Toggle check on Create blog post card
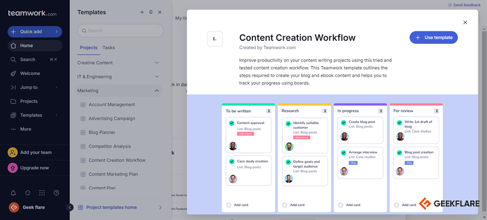The image size is (487, 220). point(343,122)
